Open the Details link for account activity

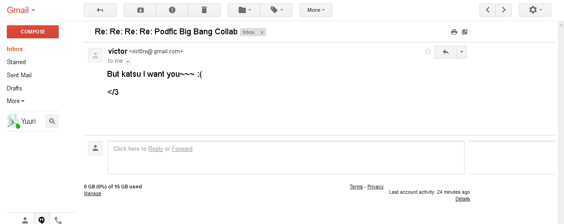click(463, 199)
